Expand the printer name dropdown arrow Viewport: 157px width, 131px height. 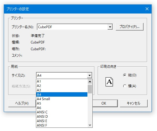point(110,27)
